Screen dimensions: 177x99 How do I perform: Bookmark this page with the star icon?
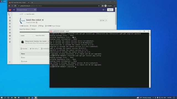point(99,6)
